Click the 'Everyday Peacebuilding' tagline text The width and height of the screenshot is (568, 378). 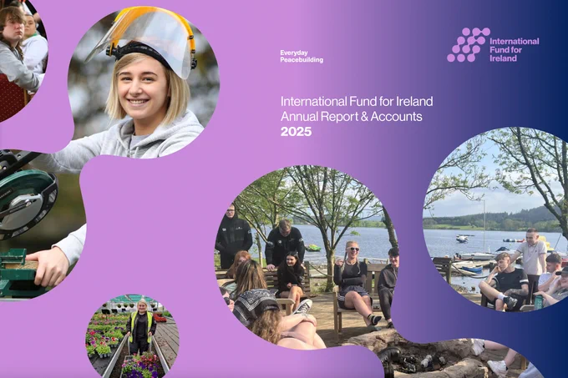(302, 57)
